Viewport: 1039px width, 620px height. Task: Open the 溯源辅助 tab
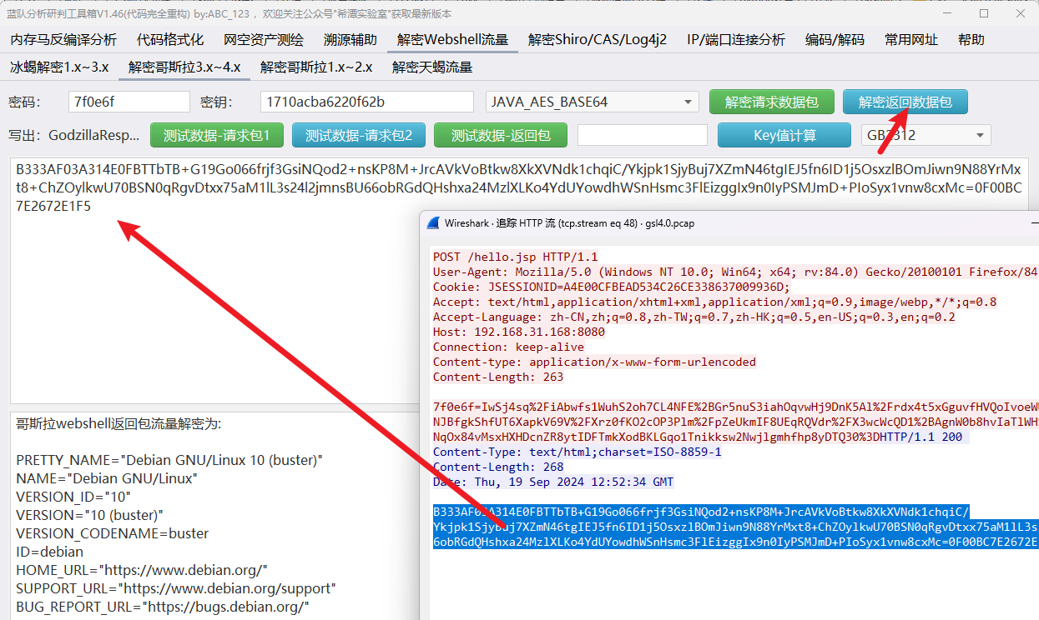click(351, 39)
